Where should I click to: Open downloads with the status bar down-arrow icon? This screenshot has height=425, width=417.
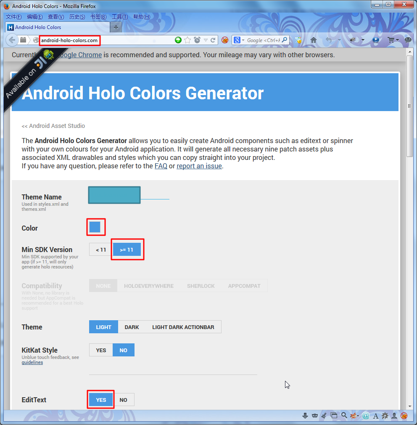[305, 415]
